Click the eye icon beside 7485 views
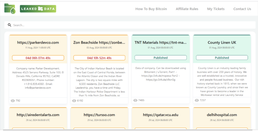 pyautogui.click(x=135, y=100)
